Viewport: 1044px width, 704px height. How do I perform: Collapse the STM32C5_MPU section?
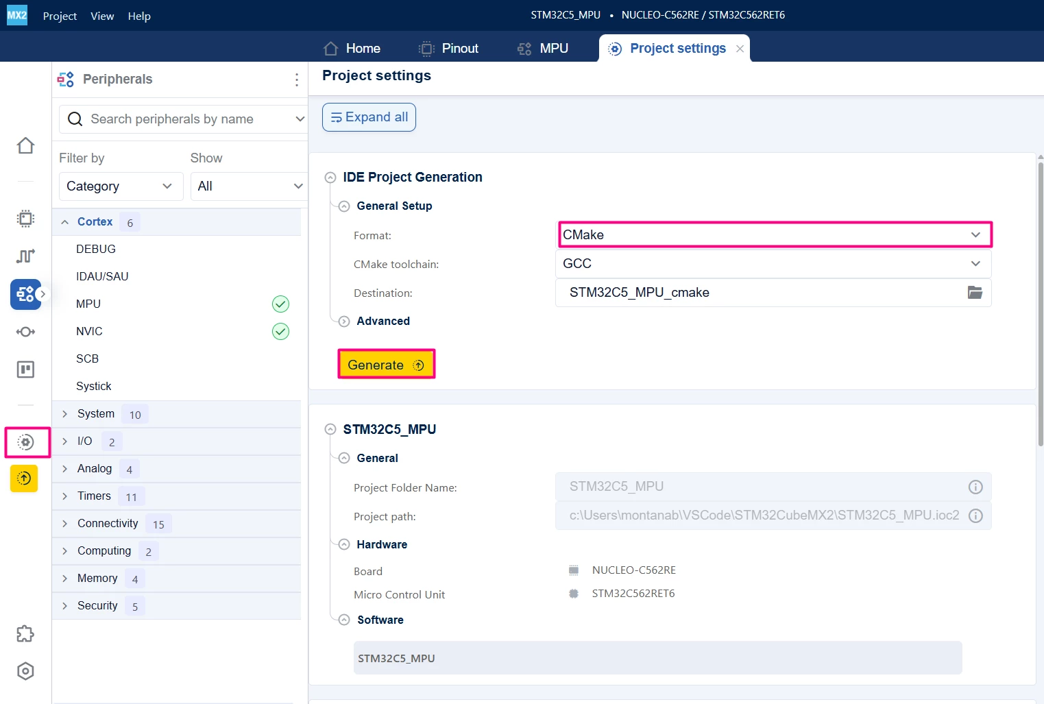pyautogui.click(x=330, y=430)
